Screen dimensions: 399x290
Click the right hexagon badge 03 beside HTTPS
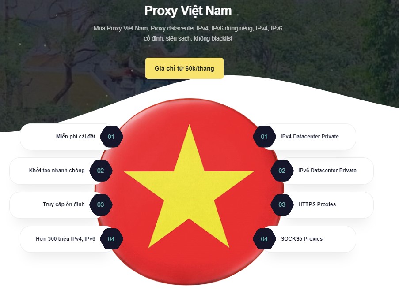tap(282, 204)
